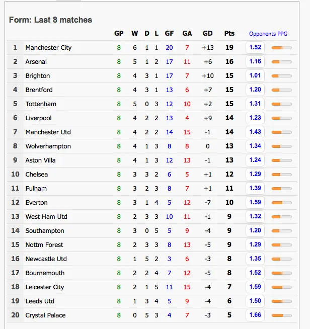Image resolution: width=310 pixels, height=329 pixels.
Task: Click Everton's 1.59 opponents PPG box
Action: [x=255, y=203]
